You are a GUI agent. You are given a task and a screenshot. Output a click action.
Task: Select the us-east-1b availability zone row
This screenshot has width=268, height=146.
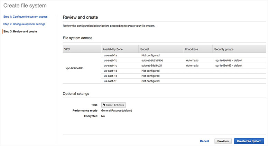click(x=111, y=60)
